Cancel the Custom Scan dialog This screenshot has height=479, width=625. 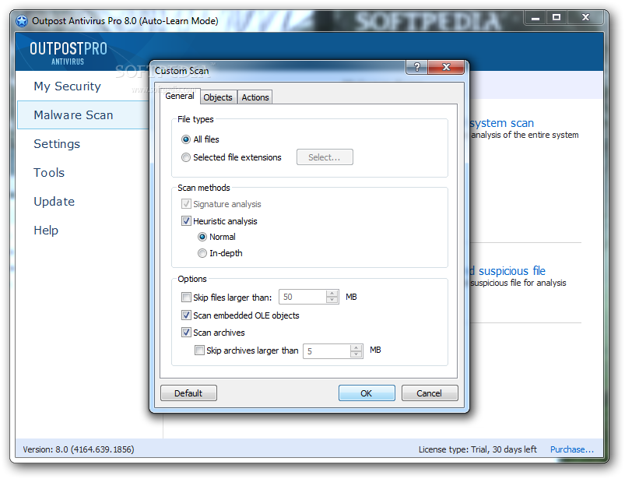[430, 393]
